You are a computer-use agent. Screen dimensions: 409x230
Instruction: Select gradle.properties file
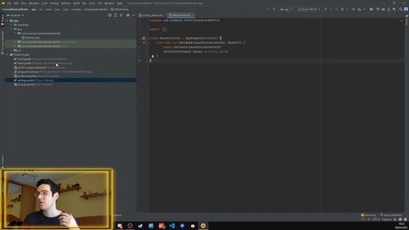36,76
